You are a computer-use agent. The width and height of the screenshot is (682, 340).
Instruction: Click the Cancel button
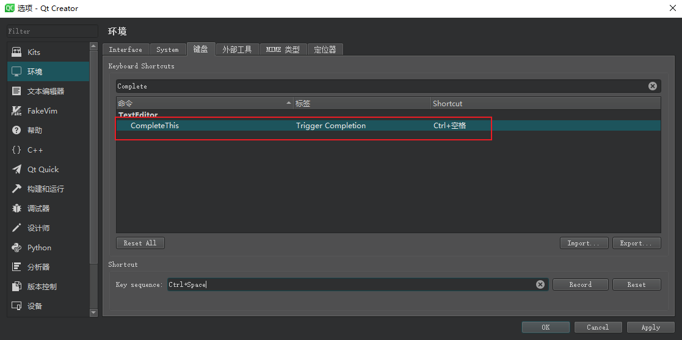pyautogui.click(x=598, y=327)
